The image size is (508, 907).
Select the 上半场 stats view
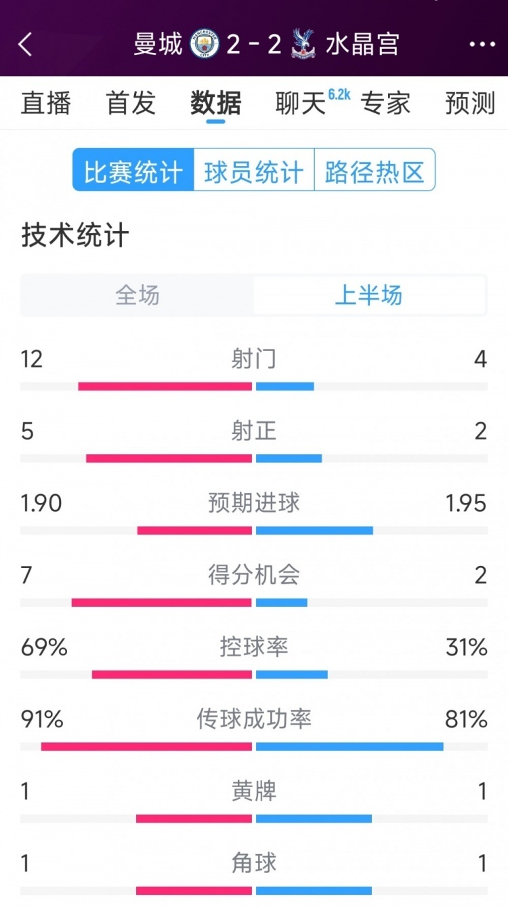[370, 296]
